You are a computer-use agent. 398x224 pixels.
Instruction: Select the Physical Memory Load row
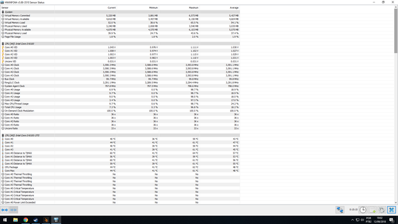tap(120, 33)
